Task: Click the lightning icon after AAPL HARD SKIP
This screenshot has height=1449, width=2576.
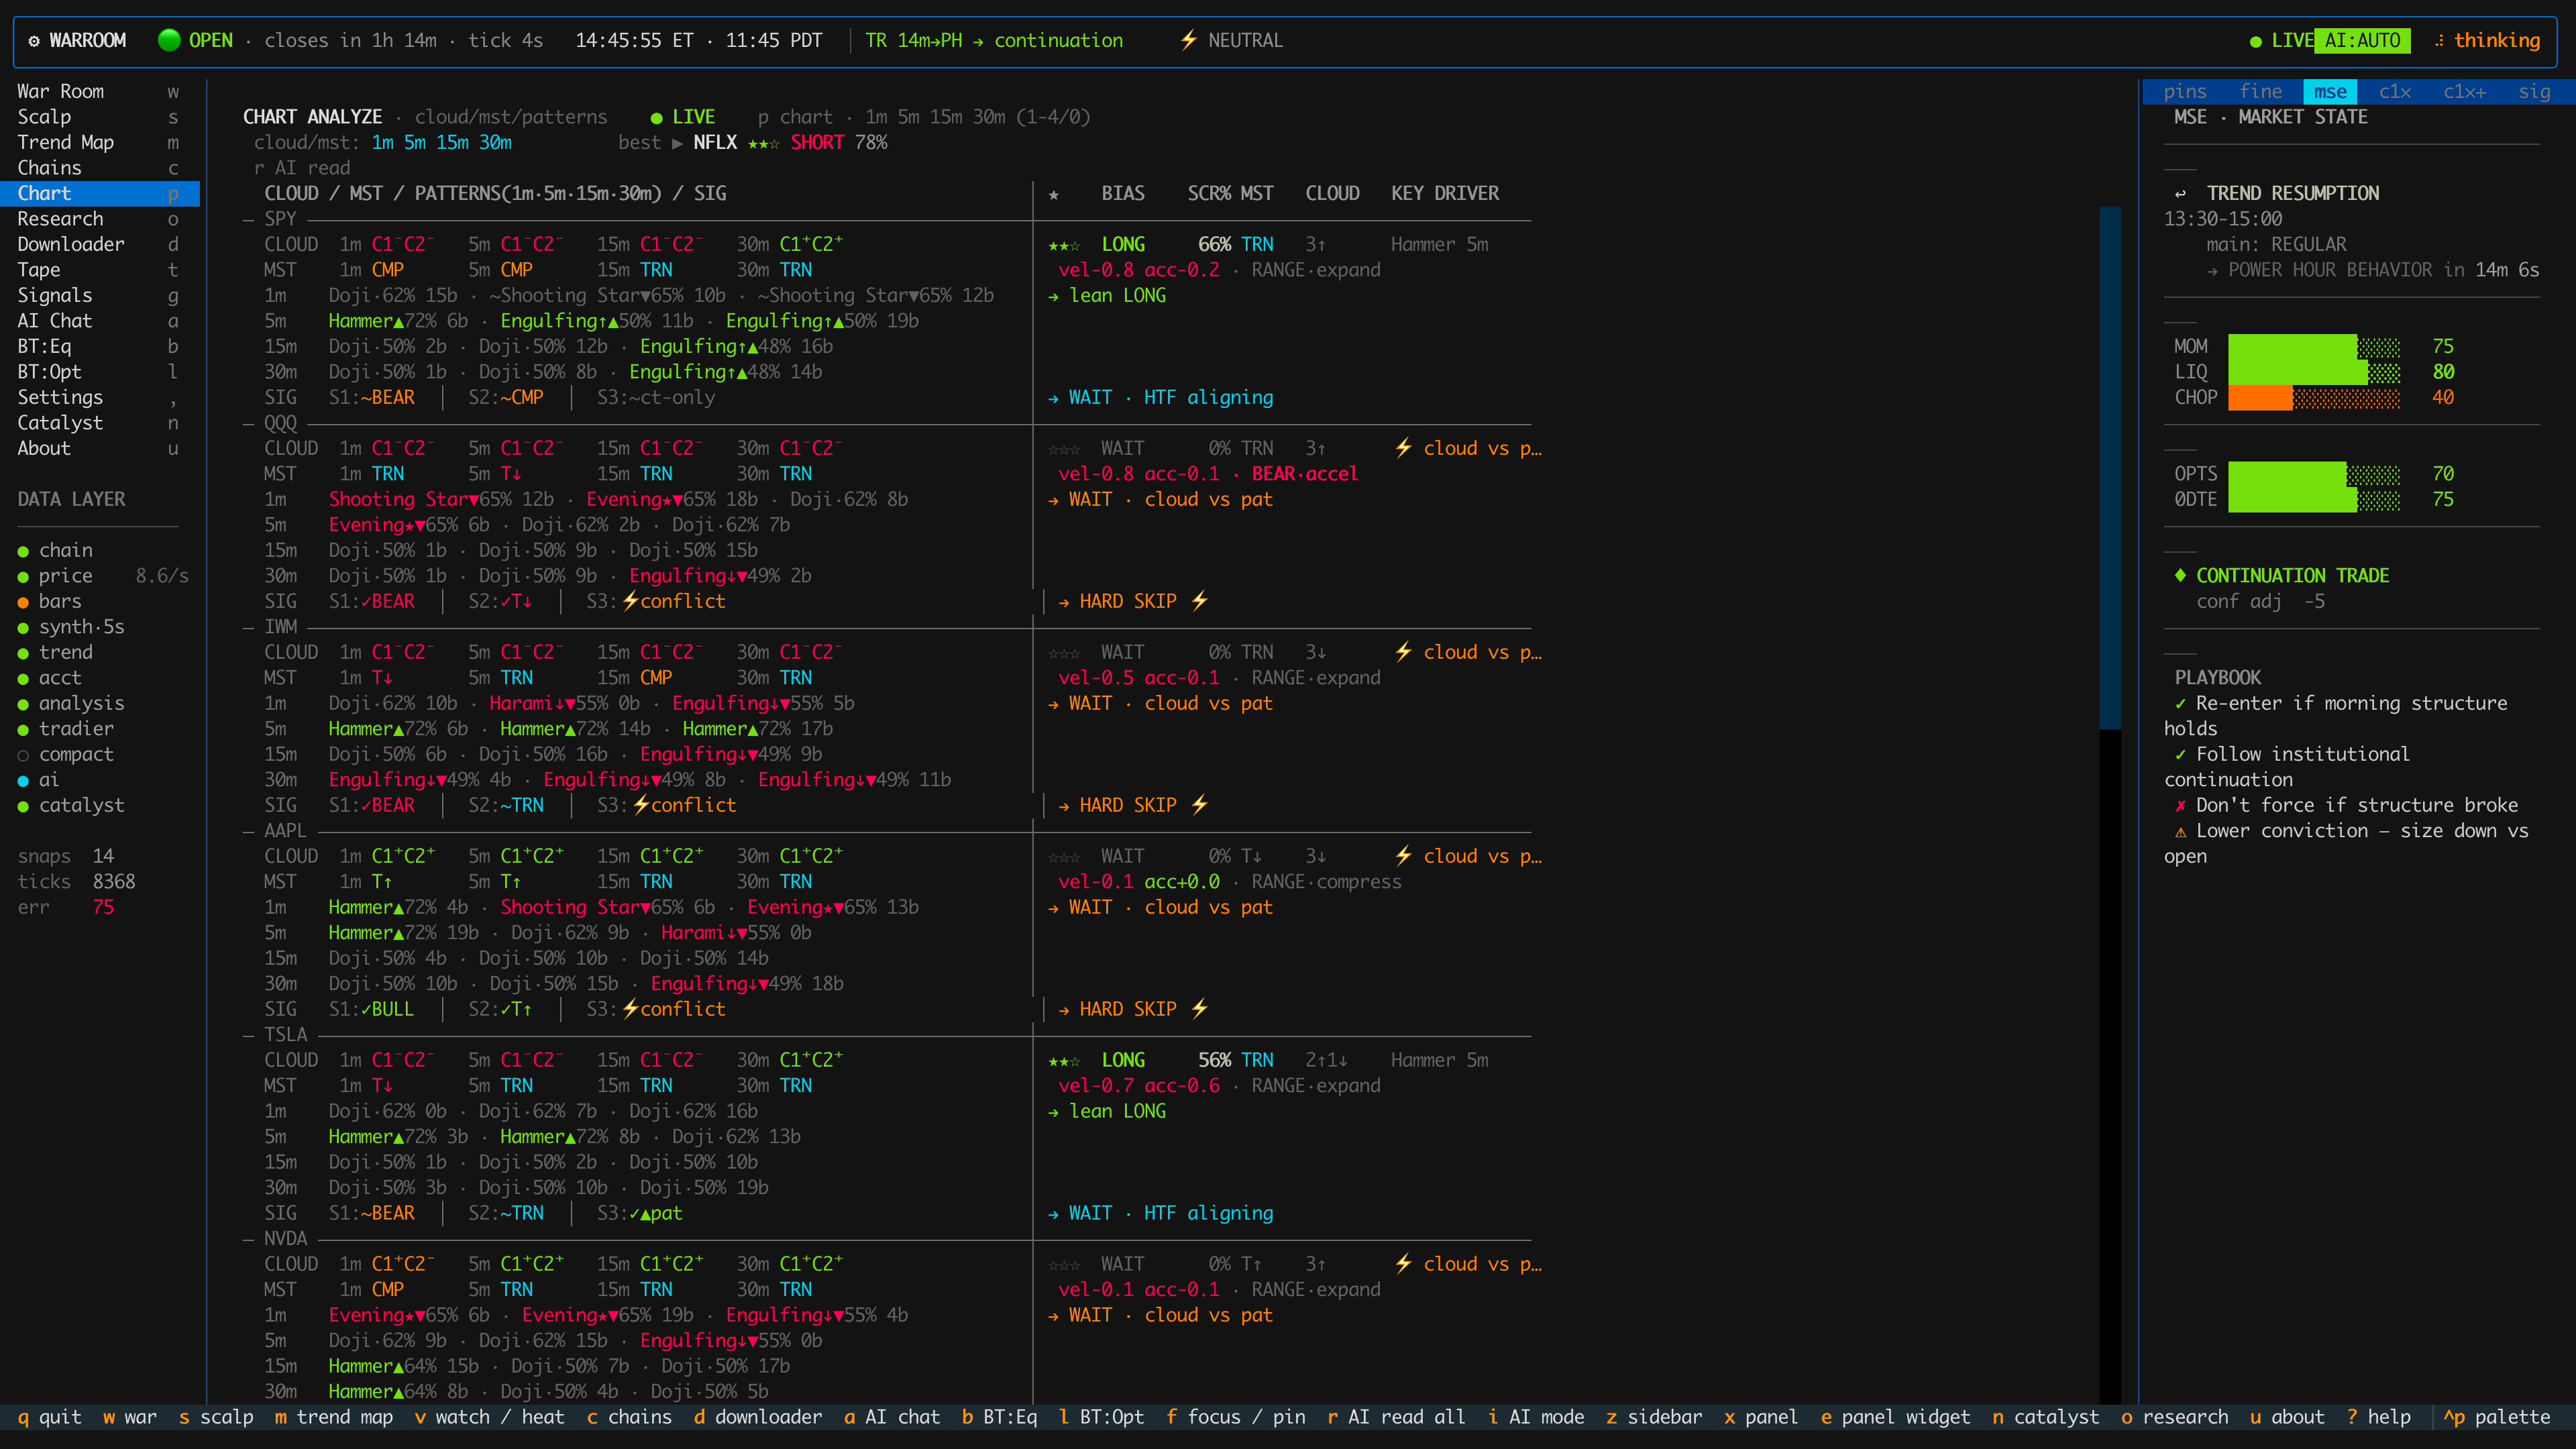Action: (1199, 1010)
